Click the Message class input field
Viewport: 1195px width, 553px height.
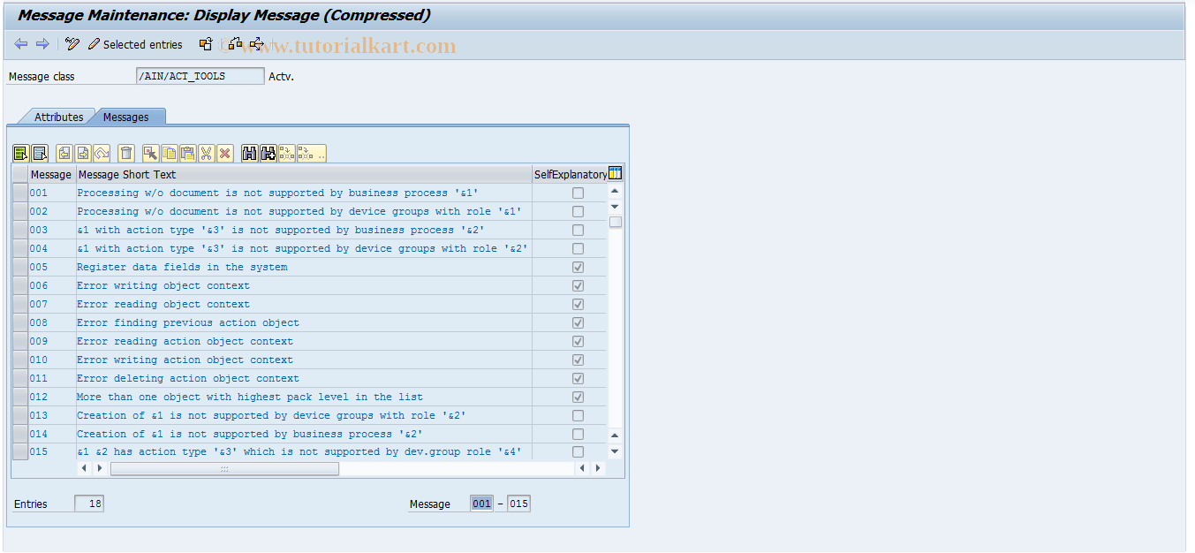(200, 76)
